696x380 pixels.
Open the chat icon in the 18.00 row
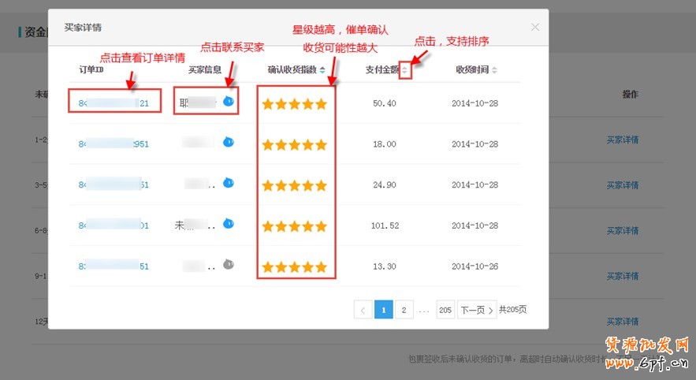coord(228,142)
